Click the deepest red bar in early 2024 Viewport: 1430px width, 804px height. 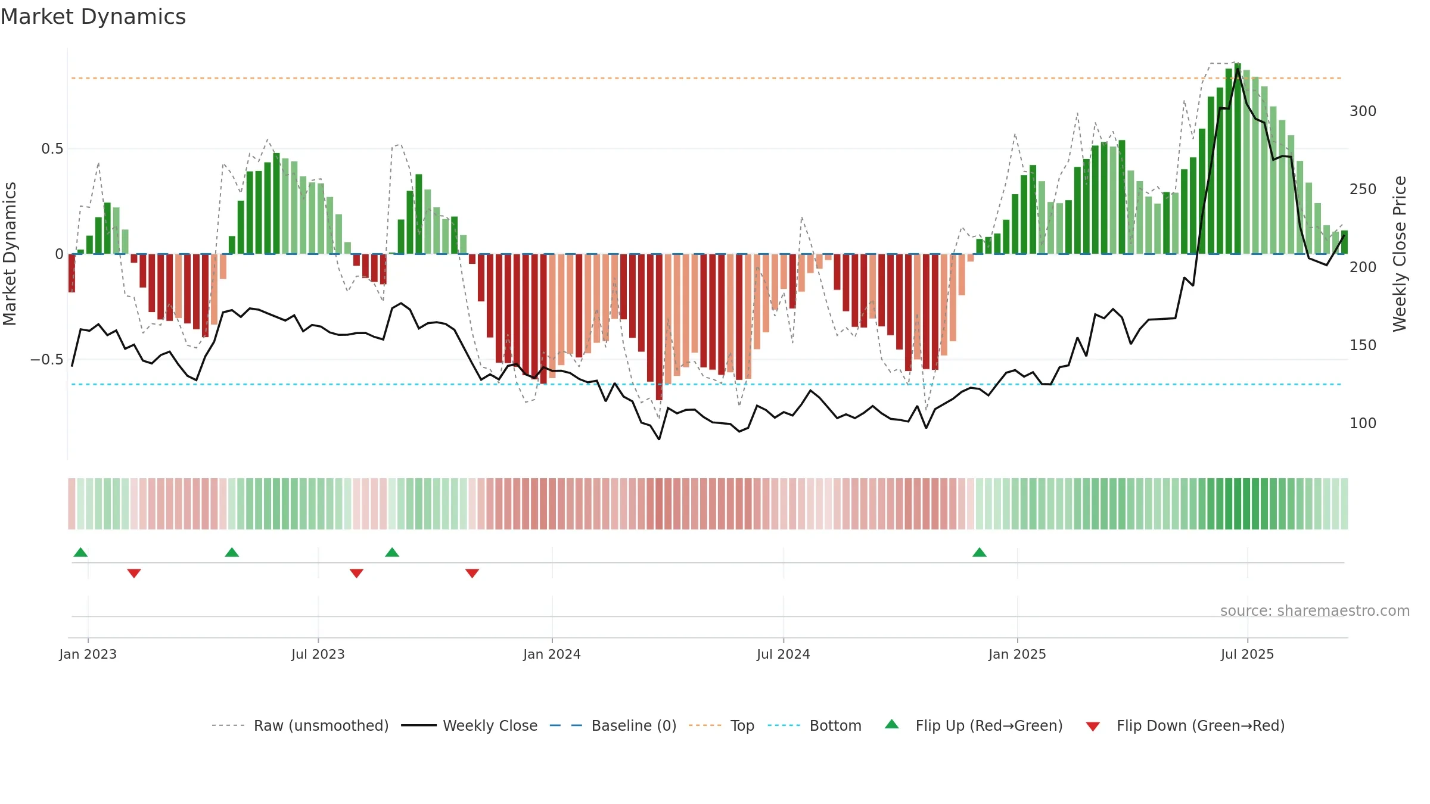coord(659,327)
